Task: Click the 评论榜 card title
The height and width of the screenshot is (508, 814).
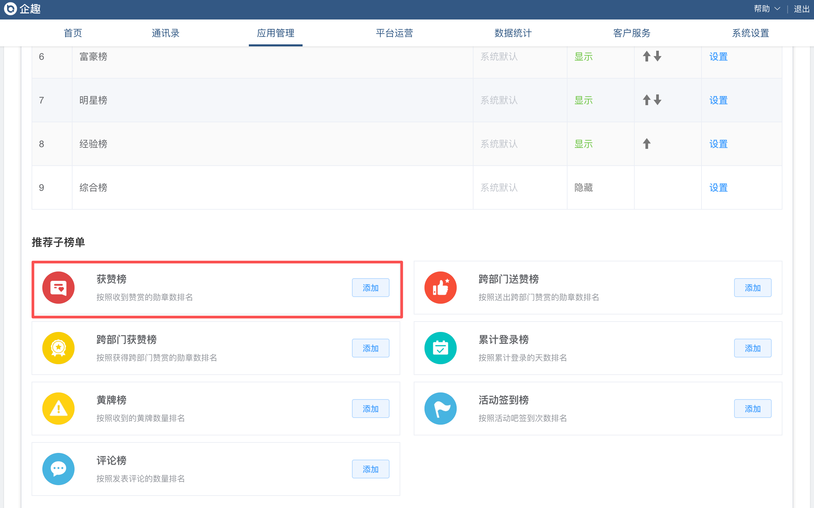Action: 111,460
